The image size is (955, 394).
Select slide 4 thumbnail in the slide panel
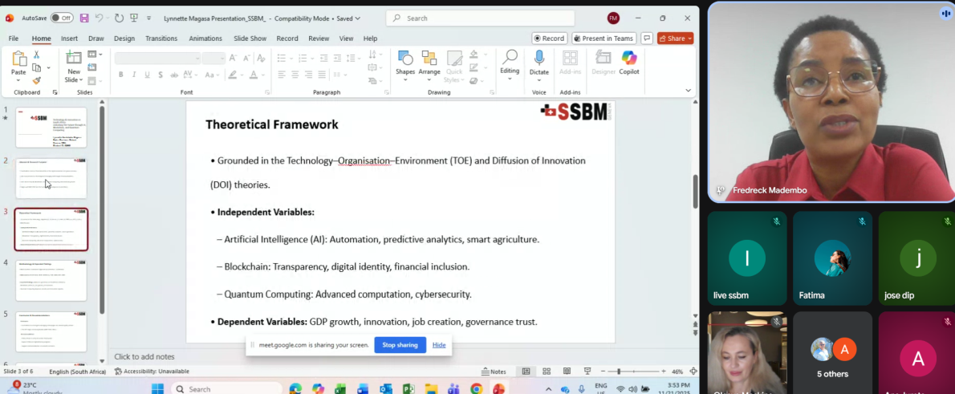[51, 280]
